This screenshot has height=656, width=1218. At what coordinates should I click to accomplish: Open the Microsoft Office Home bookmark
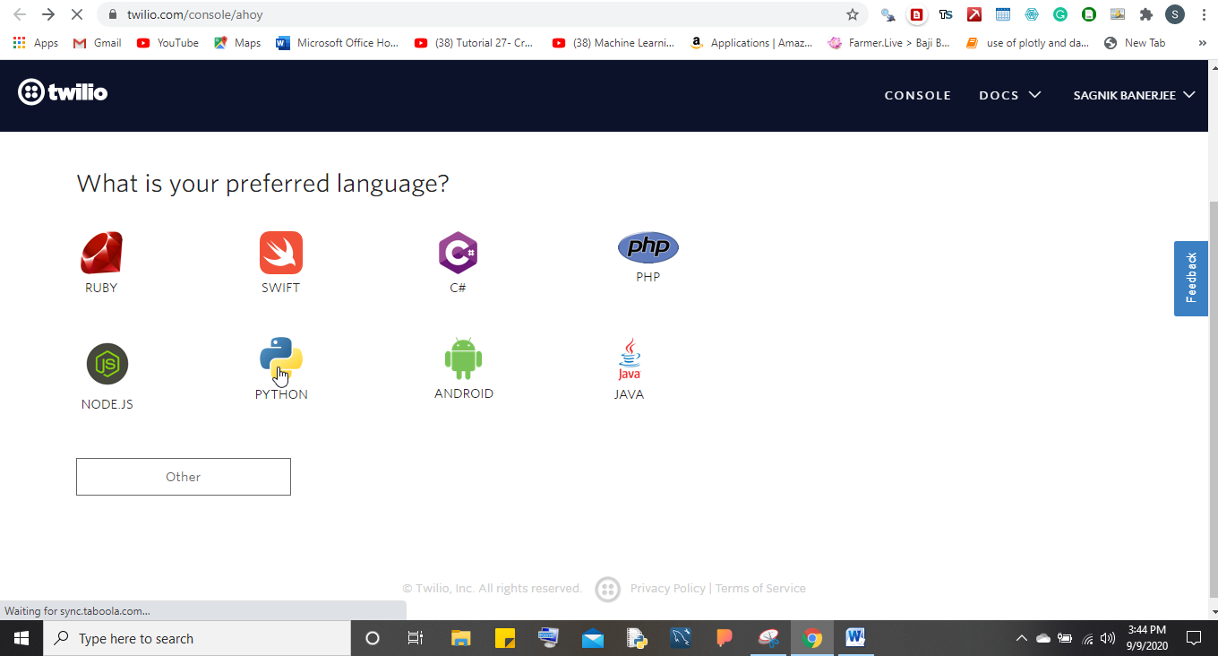338,42
